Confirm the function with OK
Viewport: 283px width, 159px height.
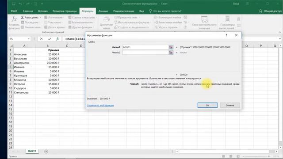click(207, 105)
